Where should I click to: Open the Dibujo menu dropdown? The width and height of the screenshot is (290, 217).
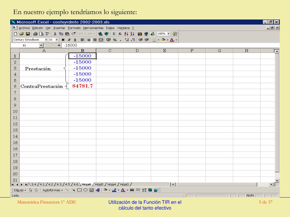20,190
